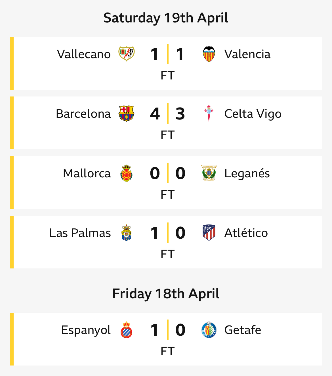Click the Mallorca club crest
This screenshot has width=332, height=376.
click(x=126, y=173)
